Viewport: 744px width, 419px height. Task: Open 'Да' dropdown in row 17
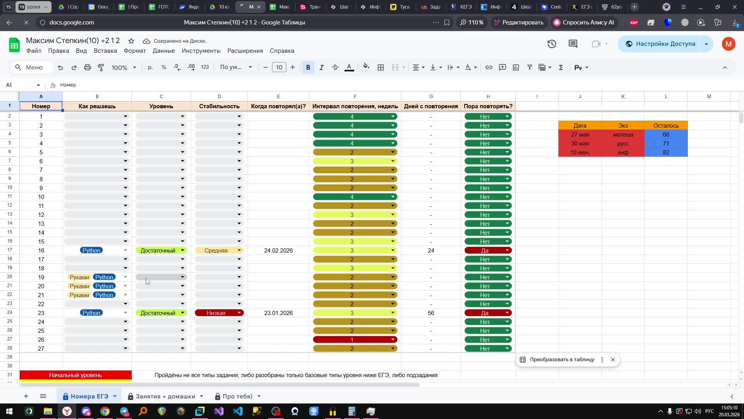(507, 251)
